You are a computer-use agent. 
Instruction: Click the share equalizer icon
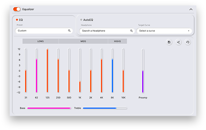(x=179, y=42)
